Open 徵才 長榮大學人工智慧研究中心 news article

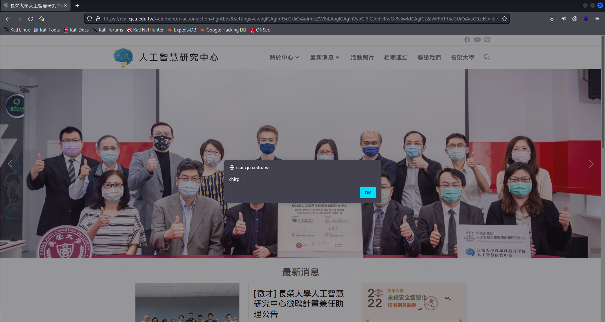click(299, 304)
